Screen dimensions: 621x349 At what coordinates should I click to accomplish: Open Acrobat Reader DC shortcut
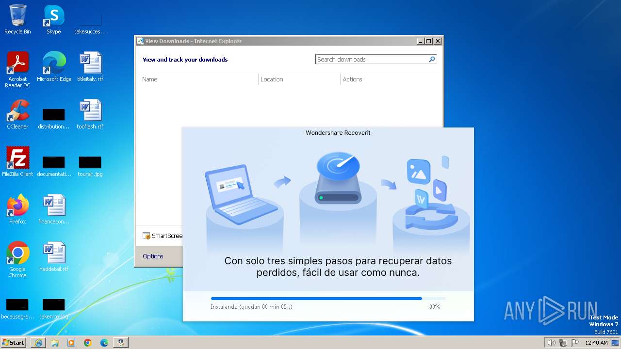[17, 70]
